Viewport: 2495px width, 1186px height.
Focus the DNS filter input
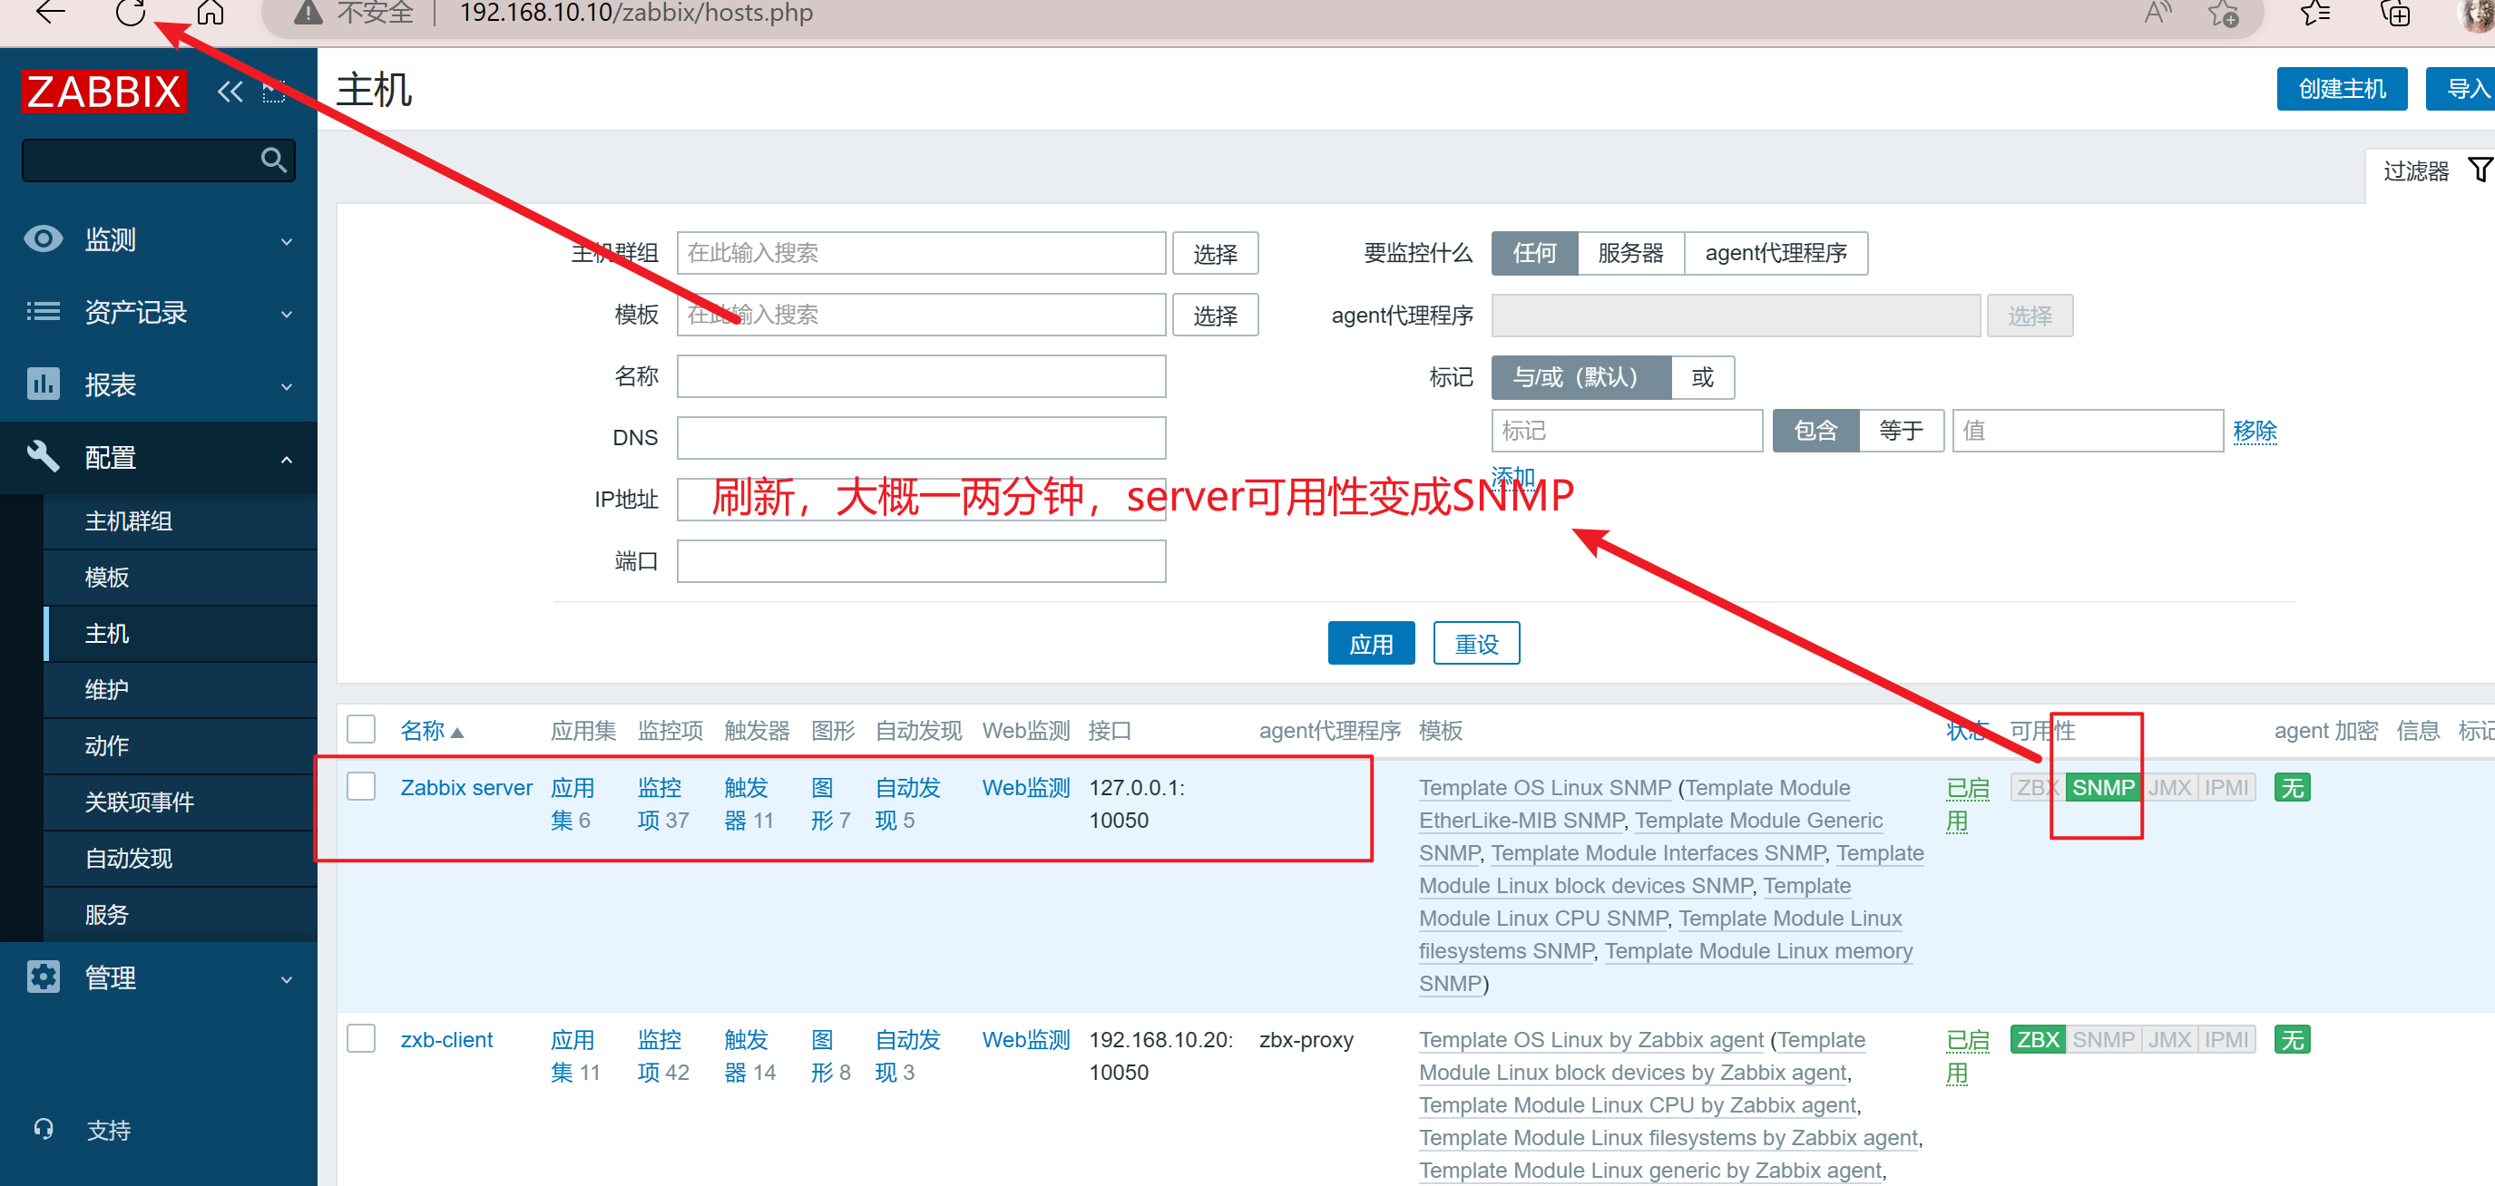click(x=921, y=438)
